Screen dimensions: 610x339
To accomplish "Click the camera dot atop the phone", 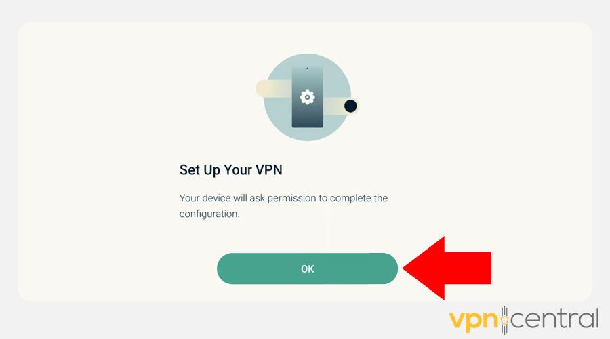I will pos(307,68).
